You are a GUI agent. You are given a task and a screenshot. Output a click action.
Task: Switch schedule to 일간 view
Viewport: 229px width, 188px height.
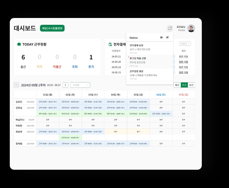[191, 85]
